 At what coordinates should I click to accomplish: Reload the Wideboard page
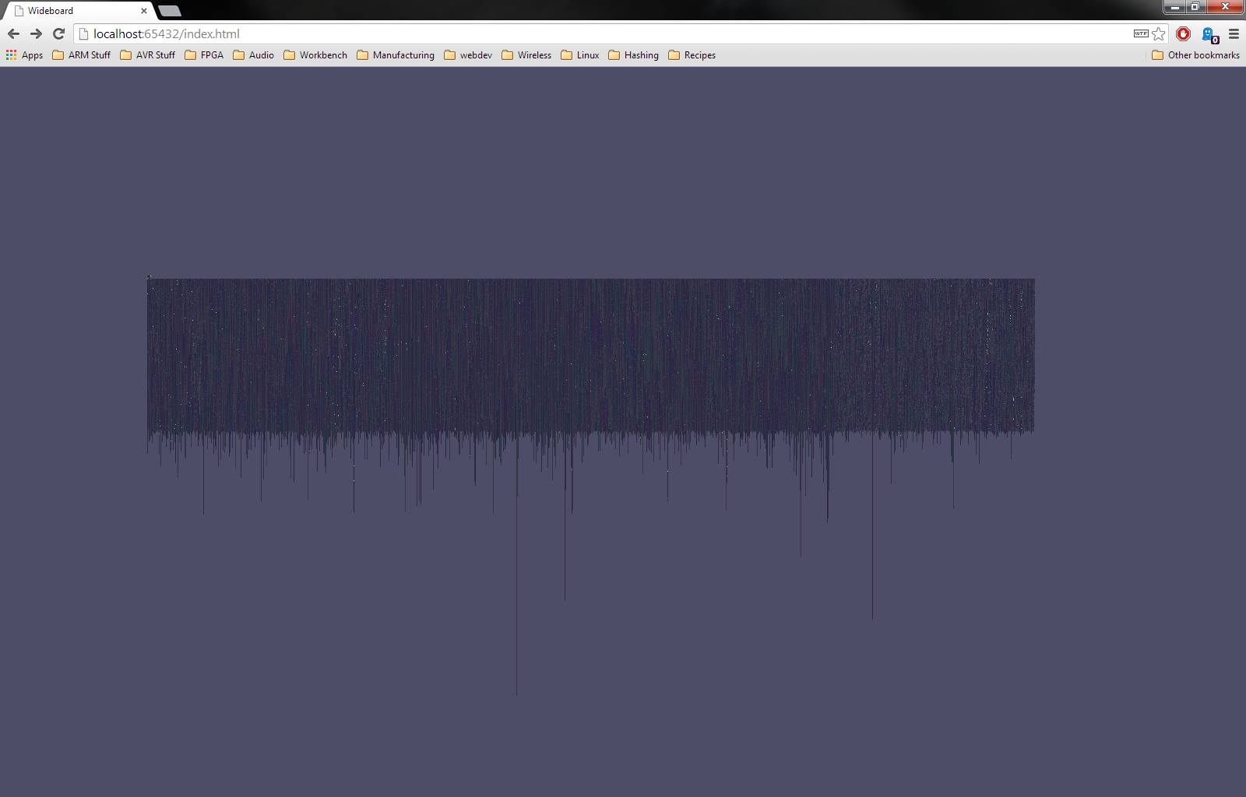click(58, 33)
